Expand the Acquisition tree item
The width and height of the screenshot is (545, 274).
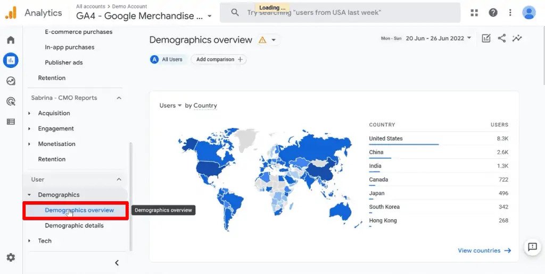30,113
